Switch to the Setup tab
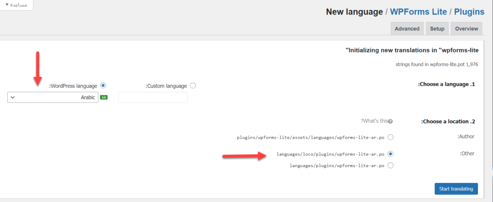The width and height of the screenshot is (493, 202). pos(437,29)
